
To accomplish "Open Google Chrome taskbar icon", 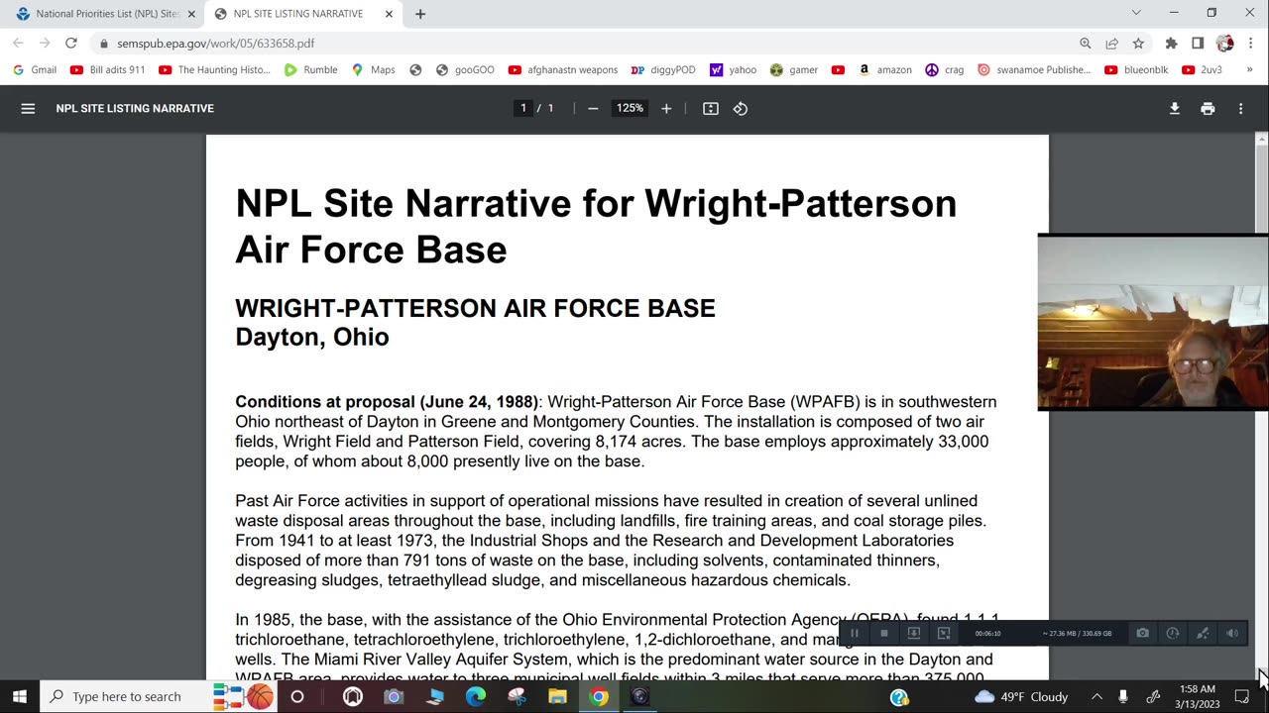I will (598, 696).
